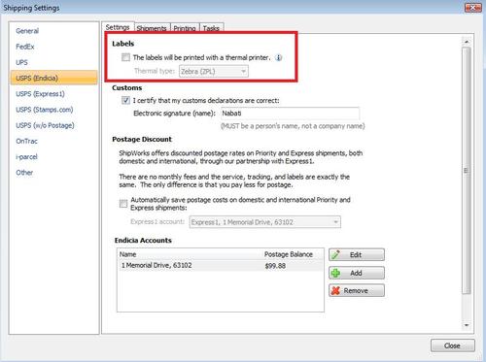486x362 pixels.
Task: Select the 1 Memorial Drive, 63102 account row
Action: tap(221, 266)
